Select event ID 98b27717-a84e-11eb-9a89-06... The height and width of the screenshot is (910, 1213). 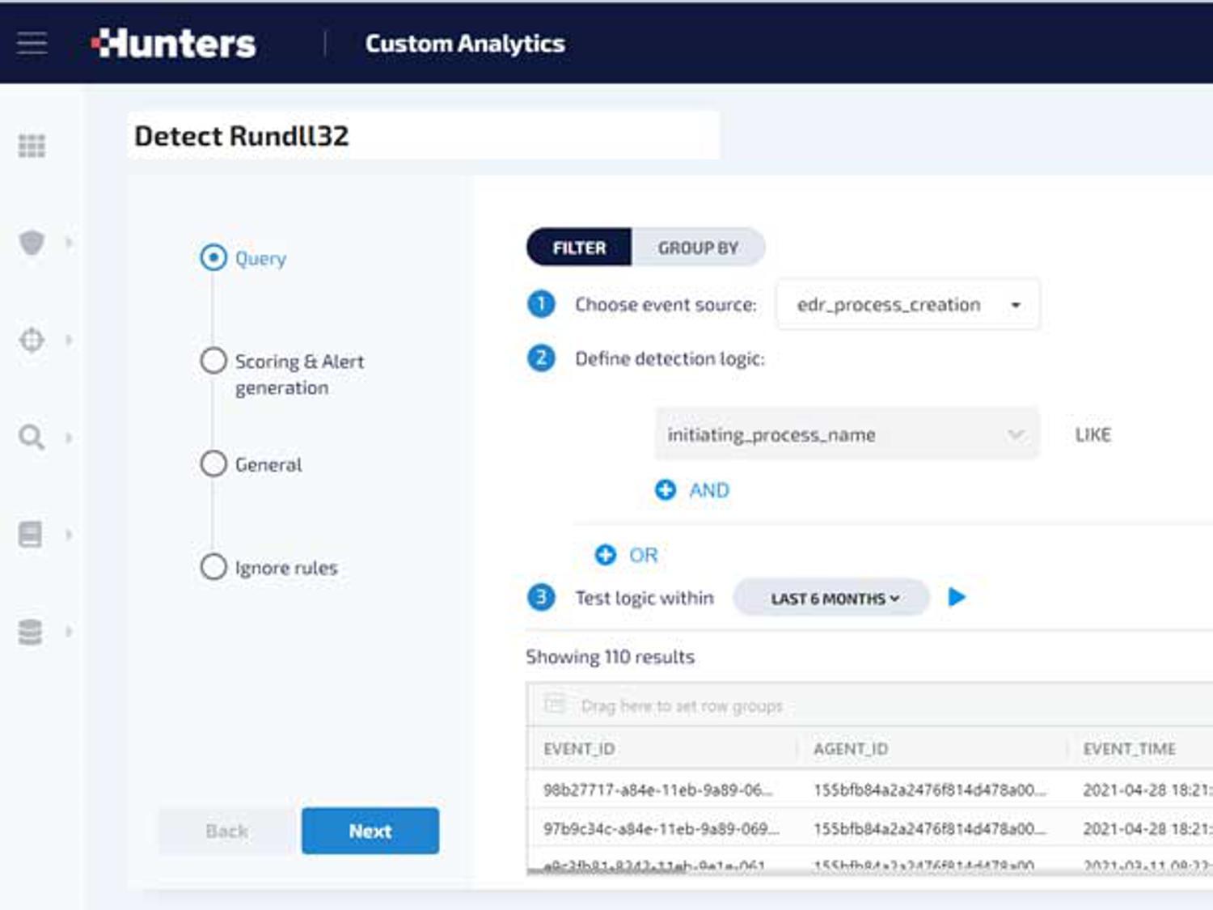[658, 789]
